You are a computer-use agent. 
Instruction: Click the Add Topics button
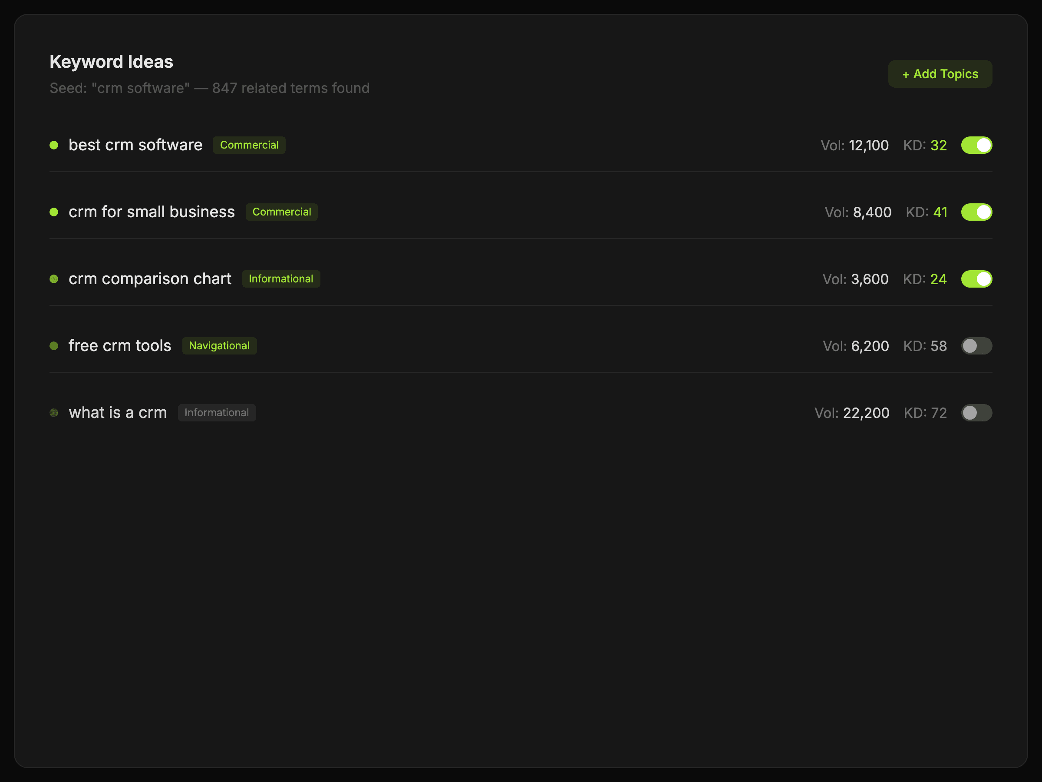click(940, 74)
